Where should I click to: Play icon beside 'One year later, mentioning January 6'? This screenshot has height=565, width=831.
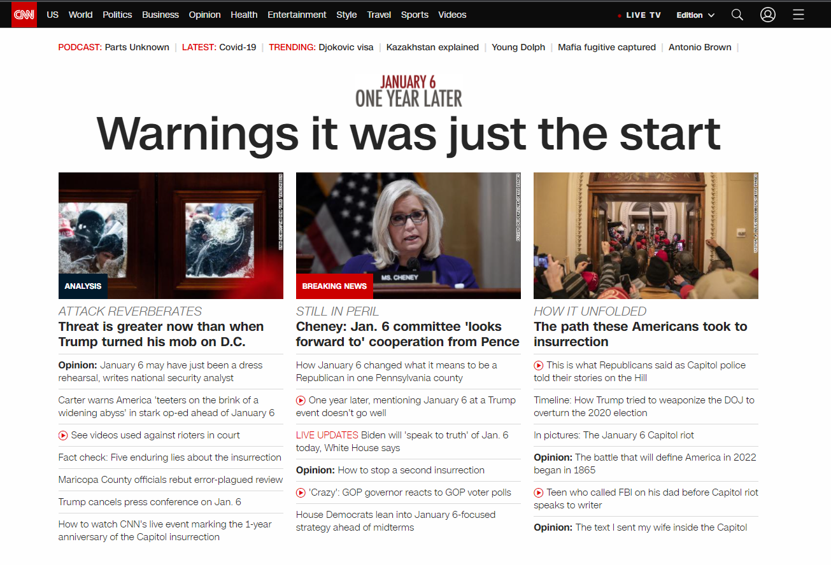click(301, 401)
